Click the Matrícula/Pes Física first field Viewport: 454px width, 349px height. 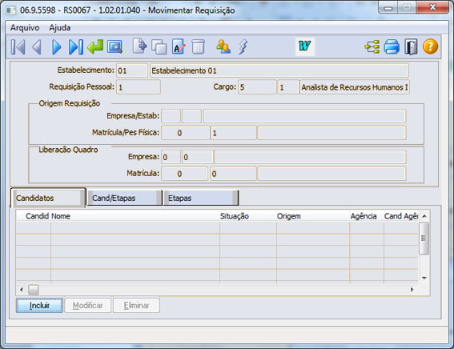point(185,133)
